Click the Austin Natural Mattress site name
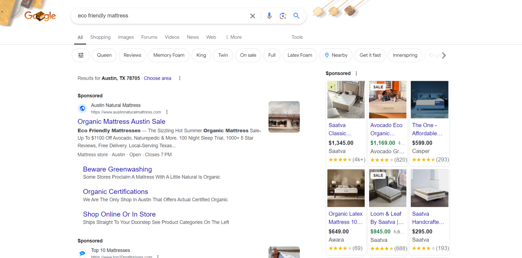 [x=116, y=106]
